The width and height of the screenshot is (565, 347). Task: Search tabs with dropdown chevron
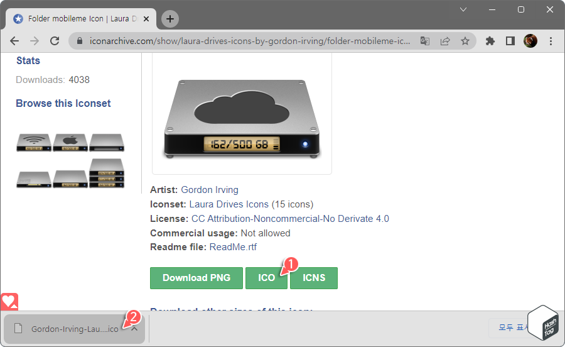[x=463, y=9]
